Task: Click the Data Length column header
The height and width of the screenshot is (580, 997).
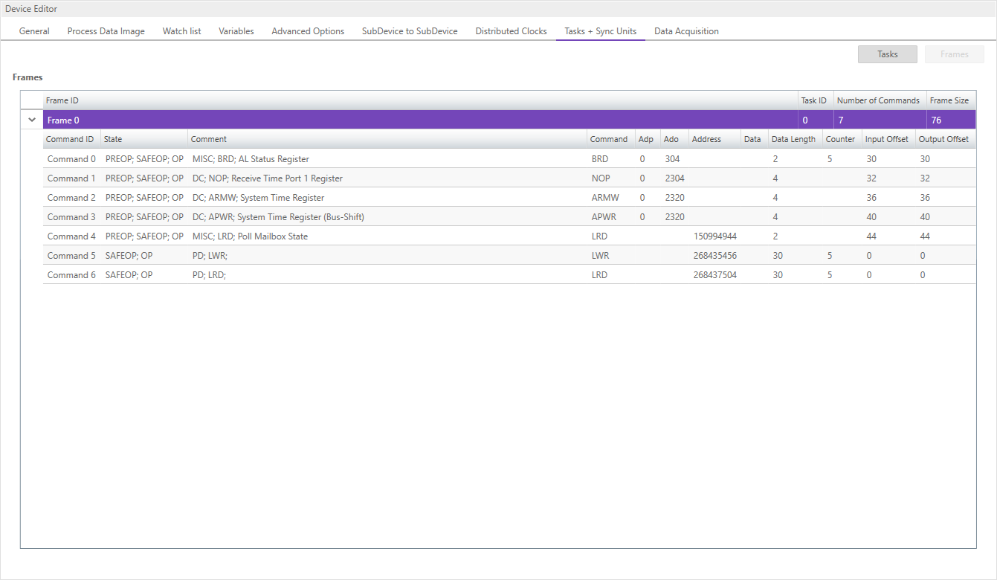Action: [793, 139]
